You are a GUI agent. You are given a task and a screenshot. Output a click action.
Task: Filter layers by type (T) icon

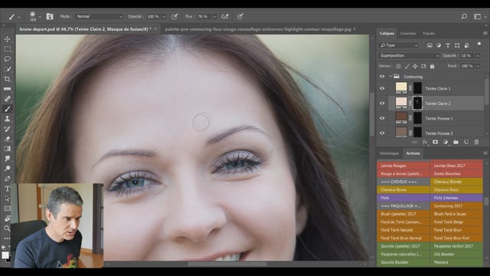click(x=448, y=45)
